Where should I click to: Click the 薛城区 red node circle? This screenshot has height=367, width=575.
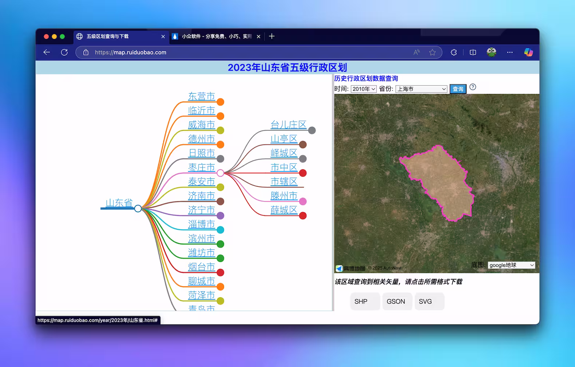(x=303, y=216)
